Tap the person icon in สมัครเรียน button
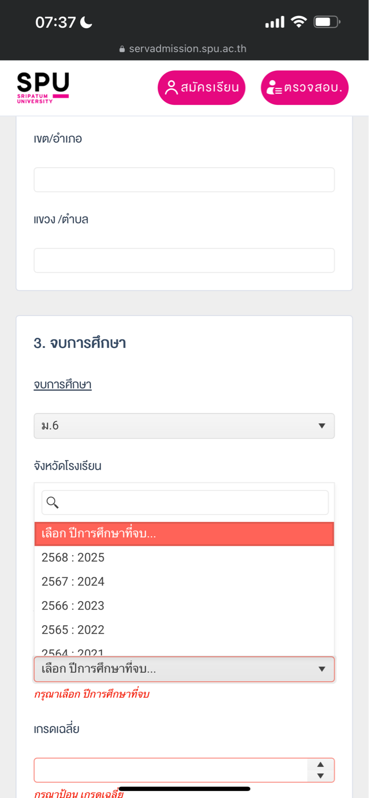Viewport: 369px width, 798px height. pyautogui.click(x=171, y=87)
